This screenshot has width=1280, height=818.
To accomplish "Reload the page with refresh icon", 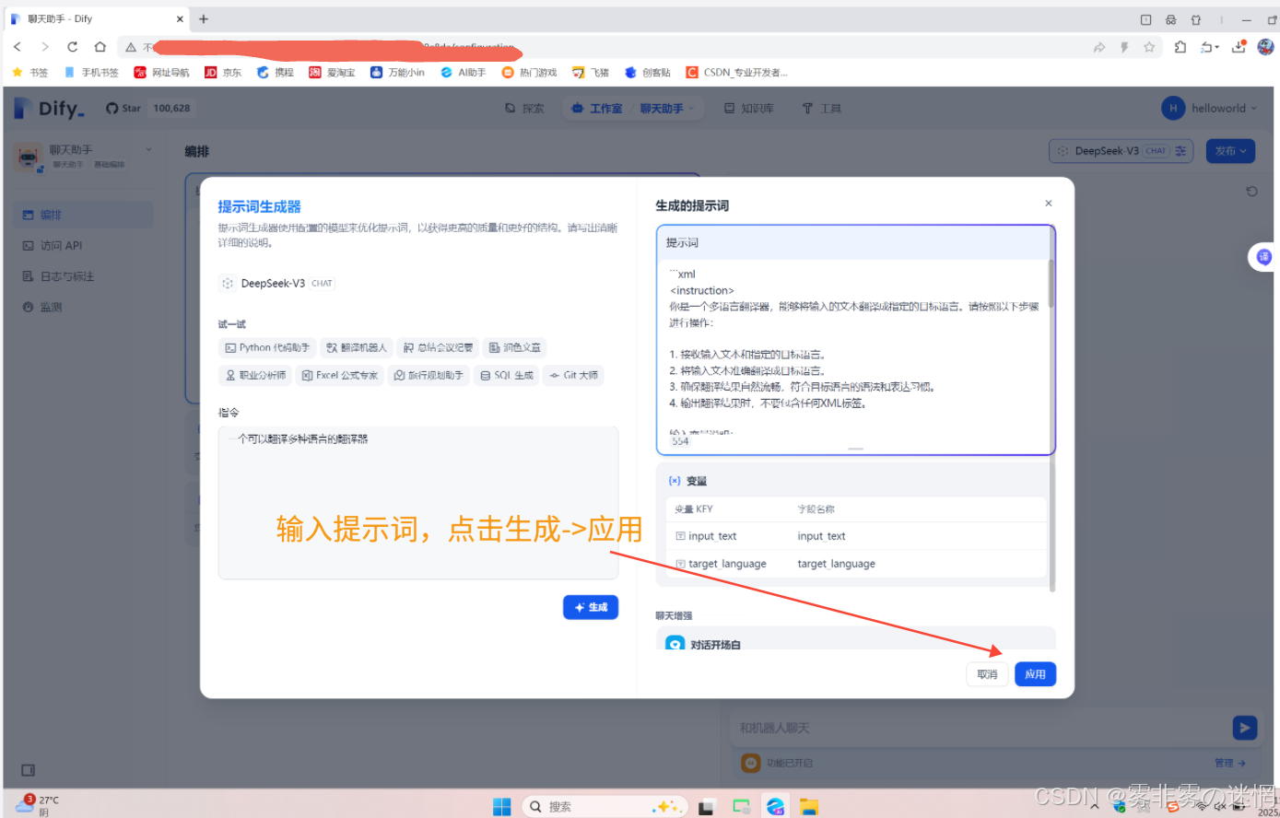I will [72, 47].
